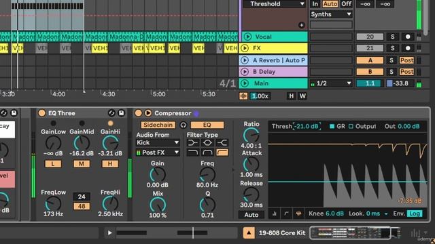
Task: Toggle the EQ Three M band switch
Action: [82, 164]
